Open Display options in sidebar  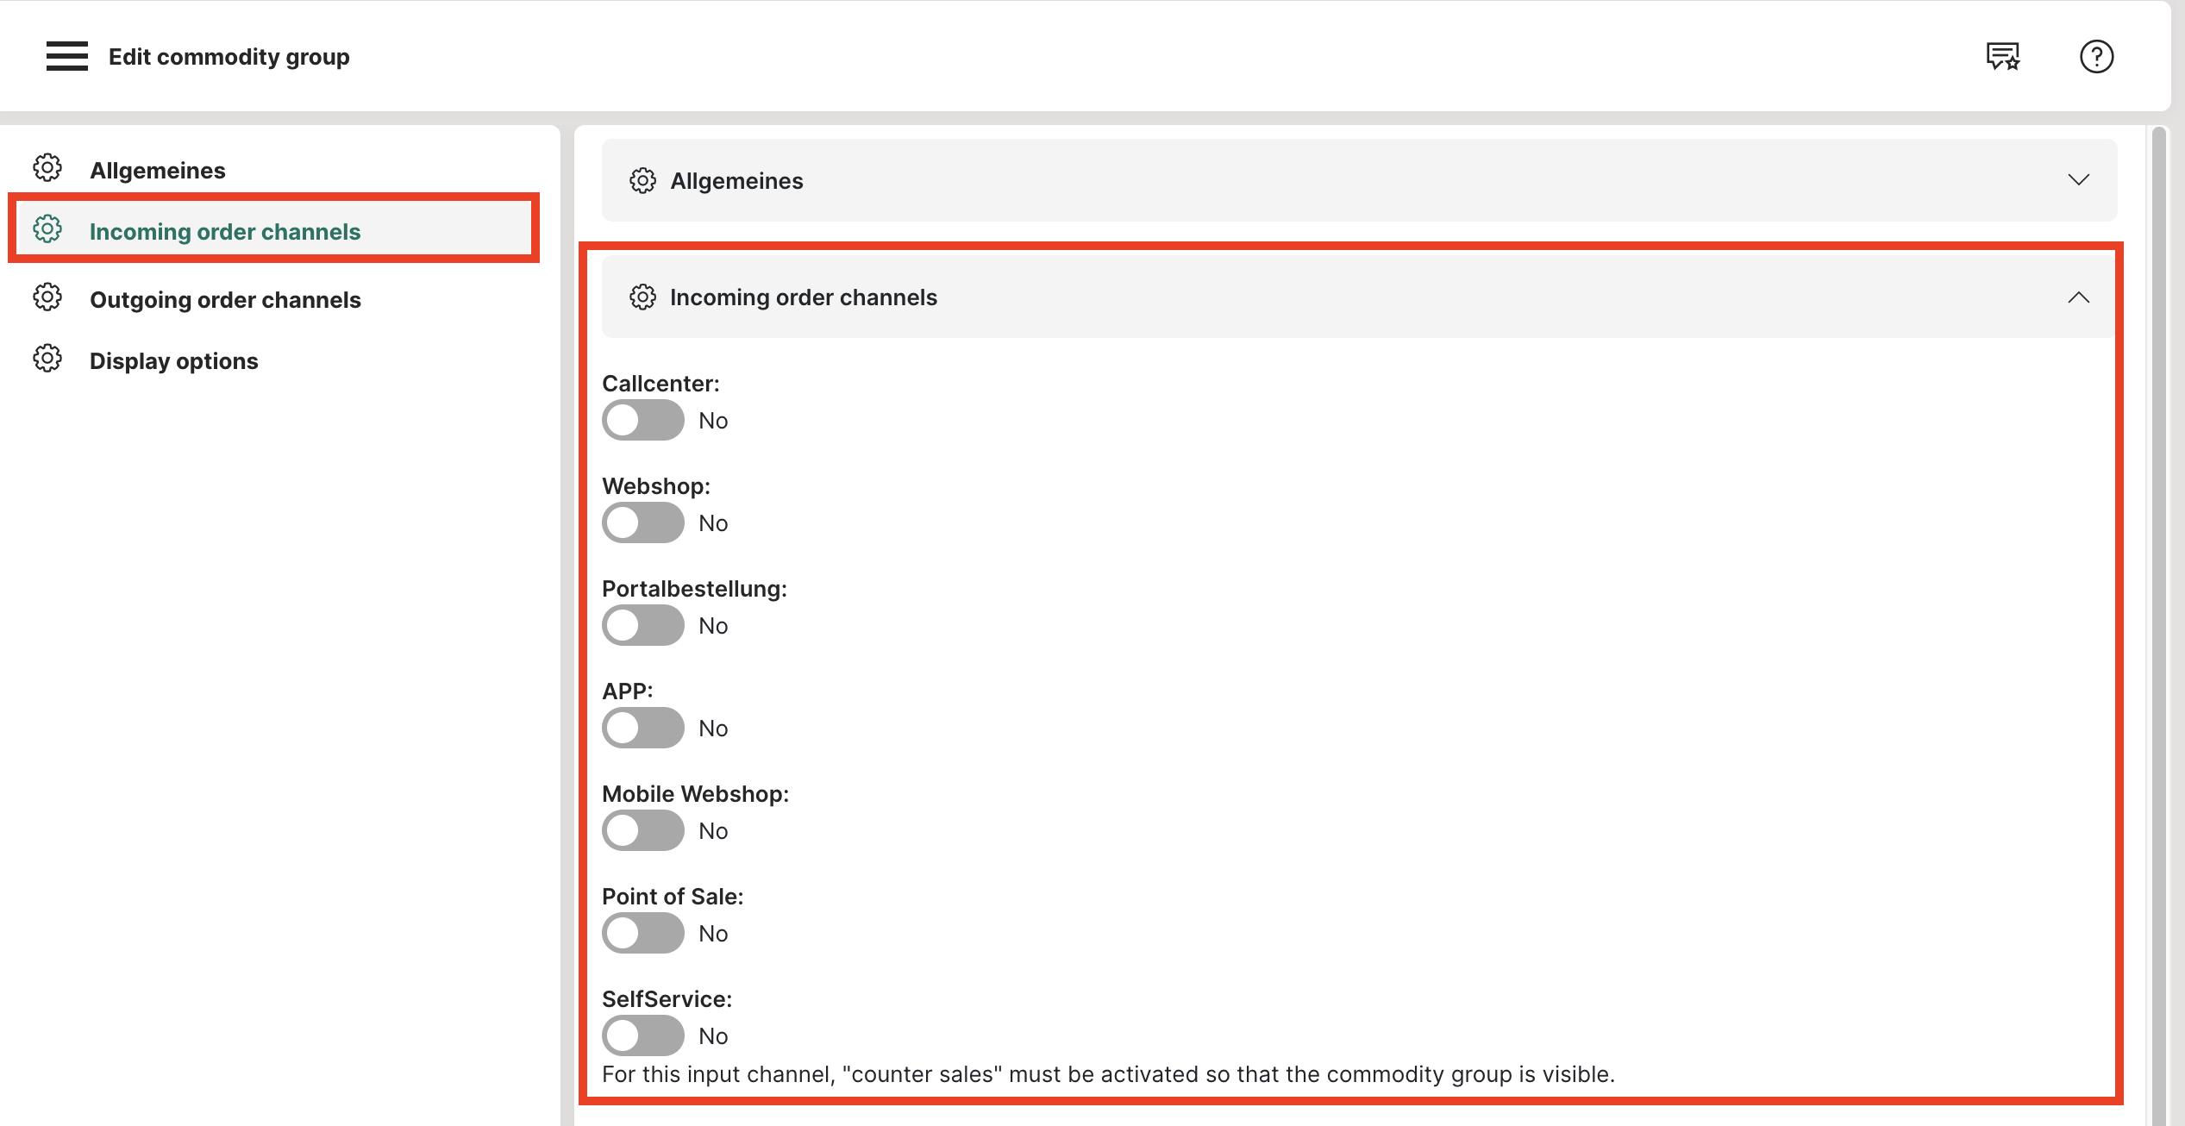tap(173, 360)
